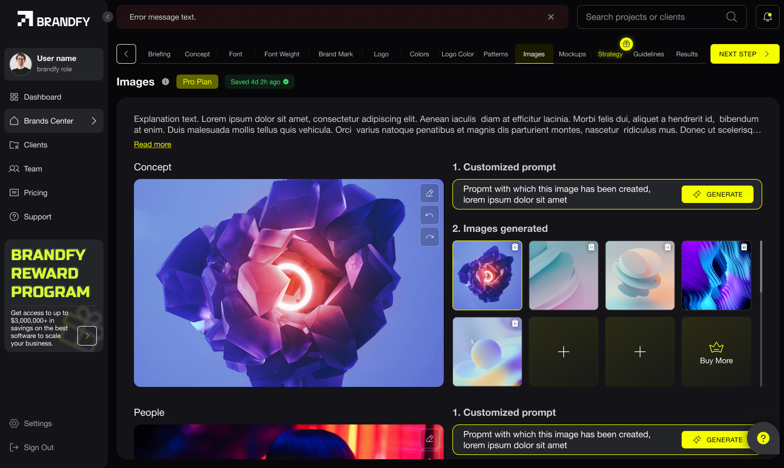Click the info icon beside Images
Viewport: 784px width, 468px height.
pos(166,82)
